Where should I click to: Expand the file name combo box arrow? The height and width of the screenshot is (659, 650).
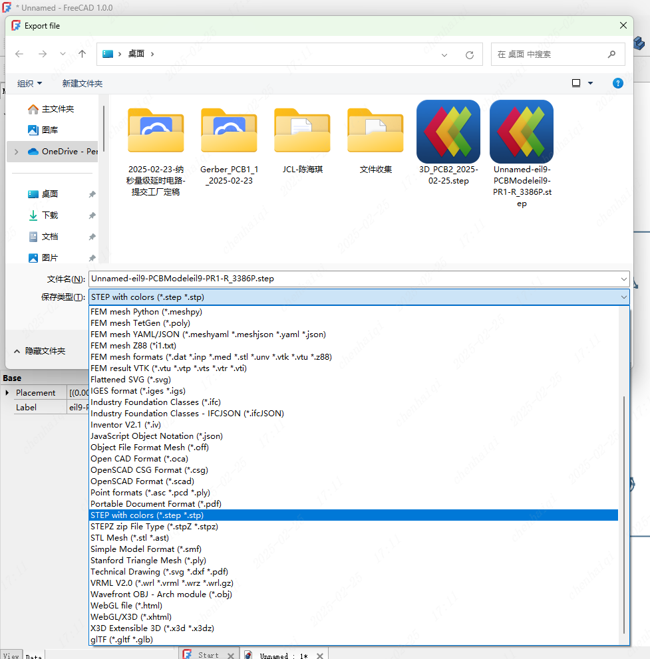(x=623, y=279)
